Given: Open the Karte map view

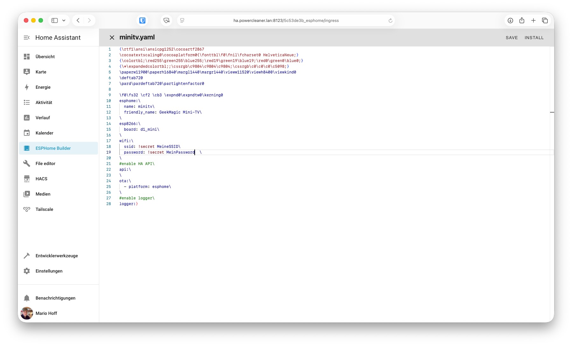Looking at the screenshot, I should point(27,72).
